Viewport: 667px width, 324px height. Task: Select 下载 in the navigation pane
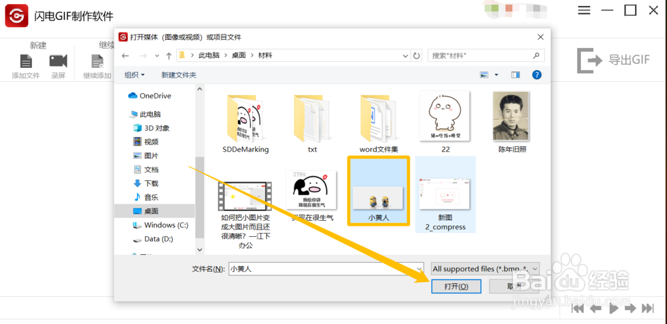point(145,184)
